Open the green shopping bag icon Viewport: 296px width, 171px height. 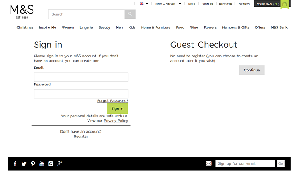pos(285,5)
